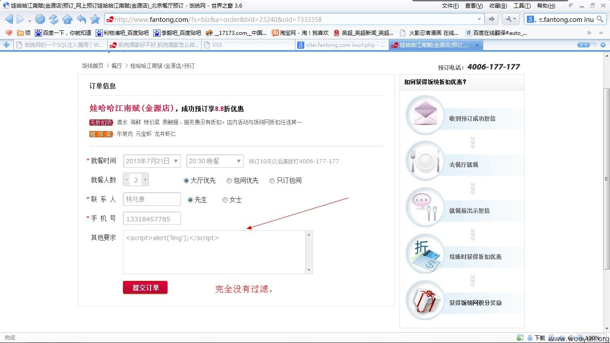
Task: Switch to the site:.fantong.com inurl:php tab
Action: pyautogui.click(x=341, y=45)
